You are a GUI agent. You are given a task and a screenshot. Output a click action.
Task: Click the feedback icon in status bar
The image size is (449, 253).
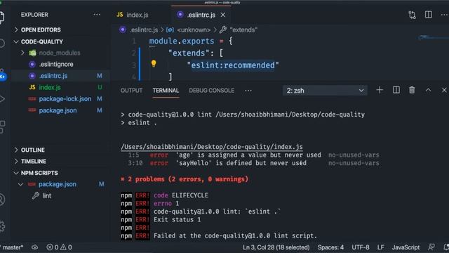[x=431, y=247]
